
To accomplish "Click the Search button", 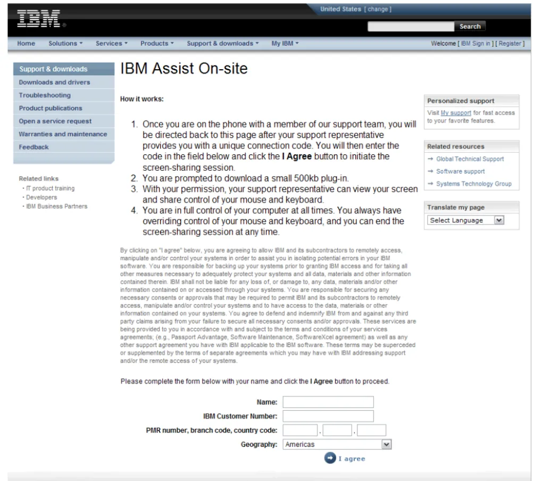I will tap(470, 26).
